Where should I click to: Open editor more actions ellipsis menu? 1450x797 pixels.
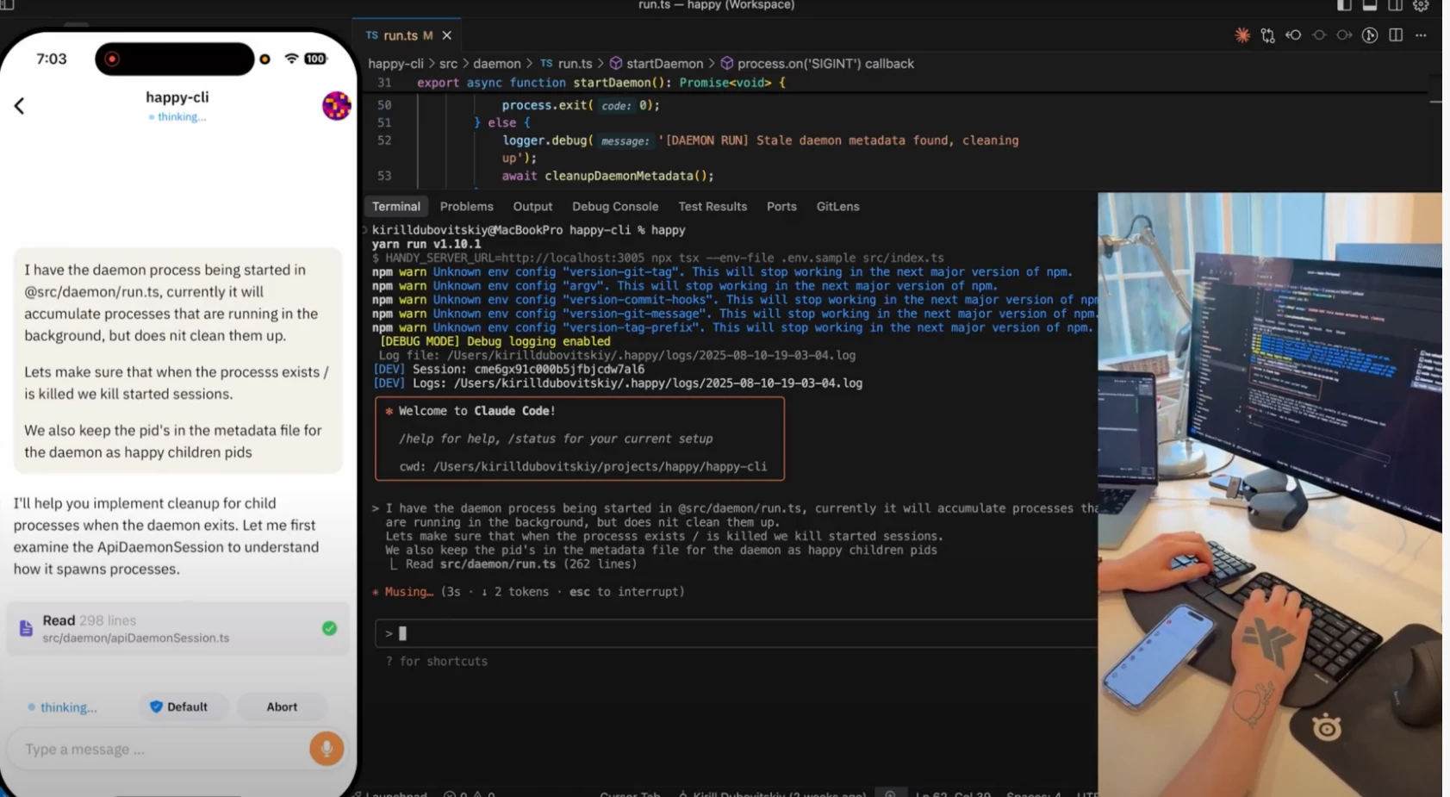[x=1421, y=35]
